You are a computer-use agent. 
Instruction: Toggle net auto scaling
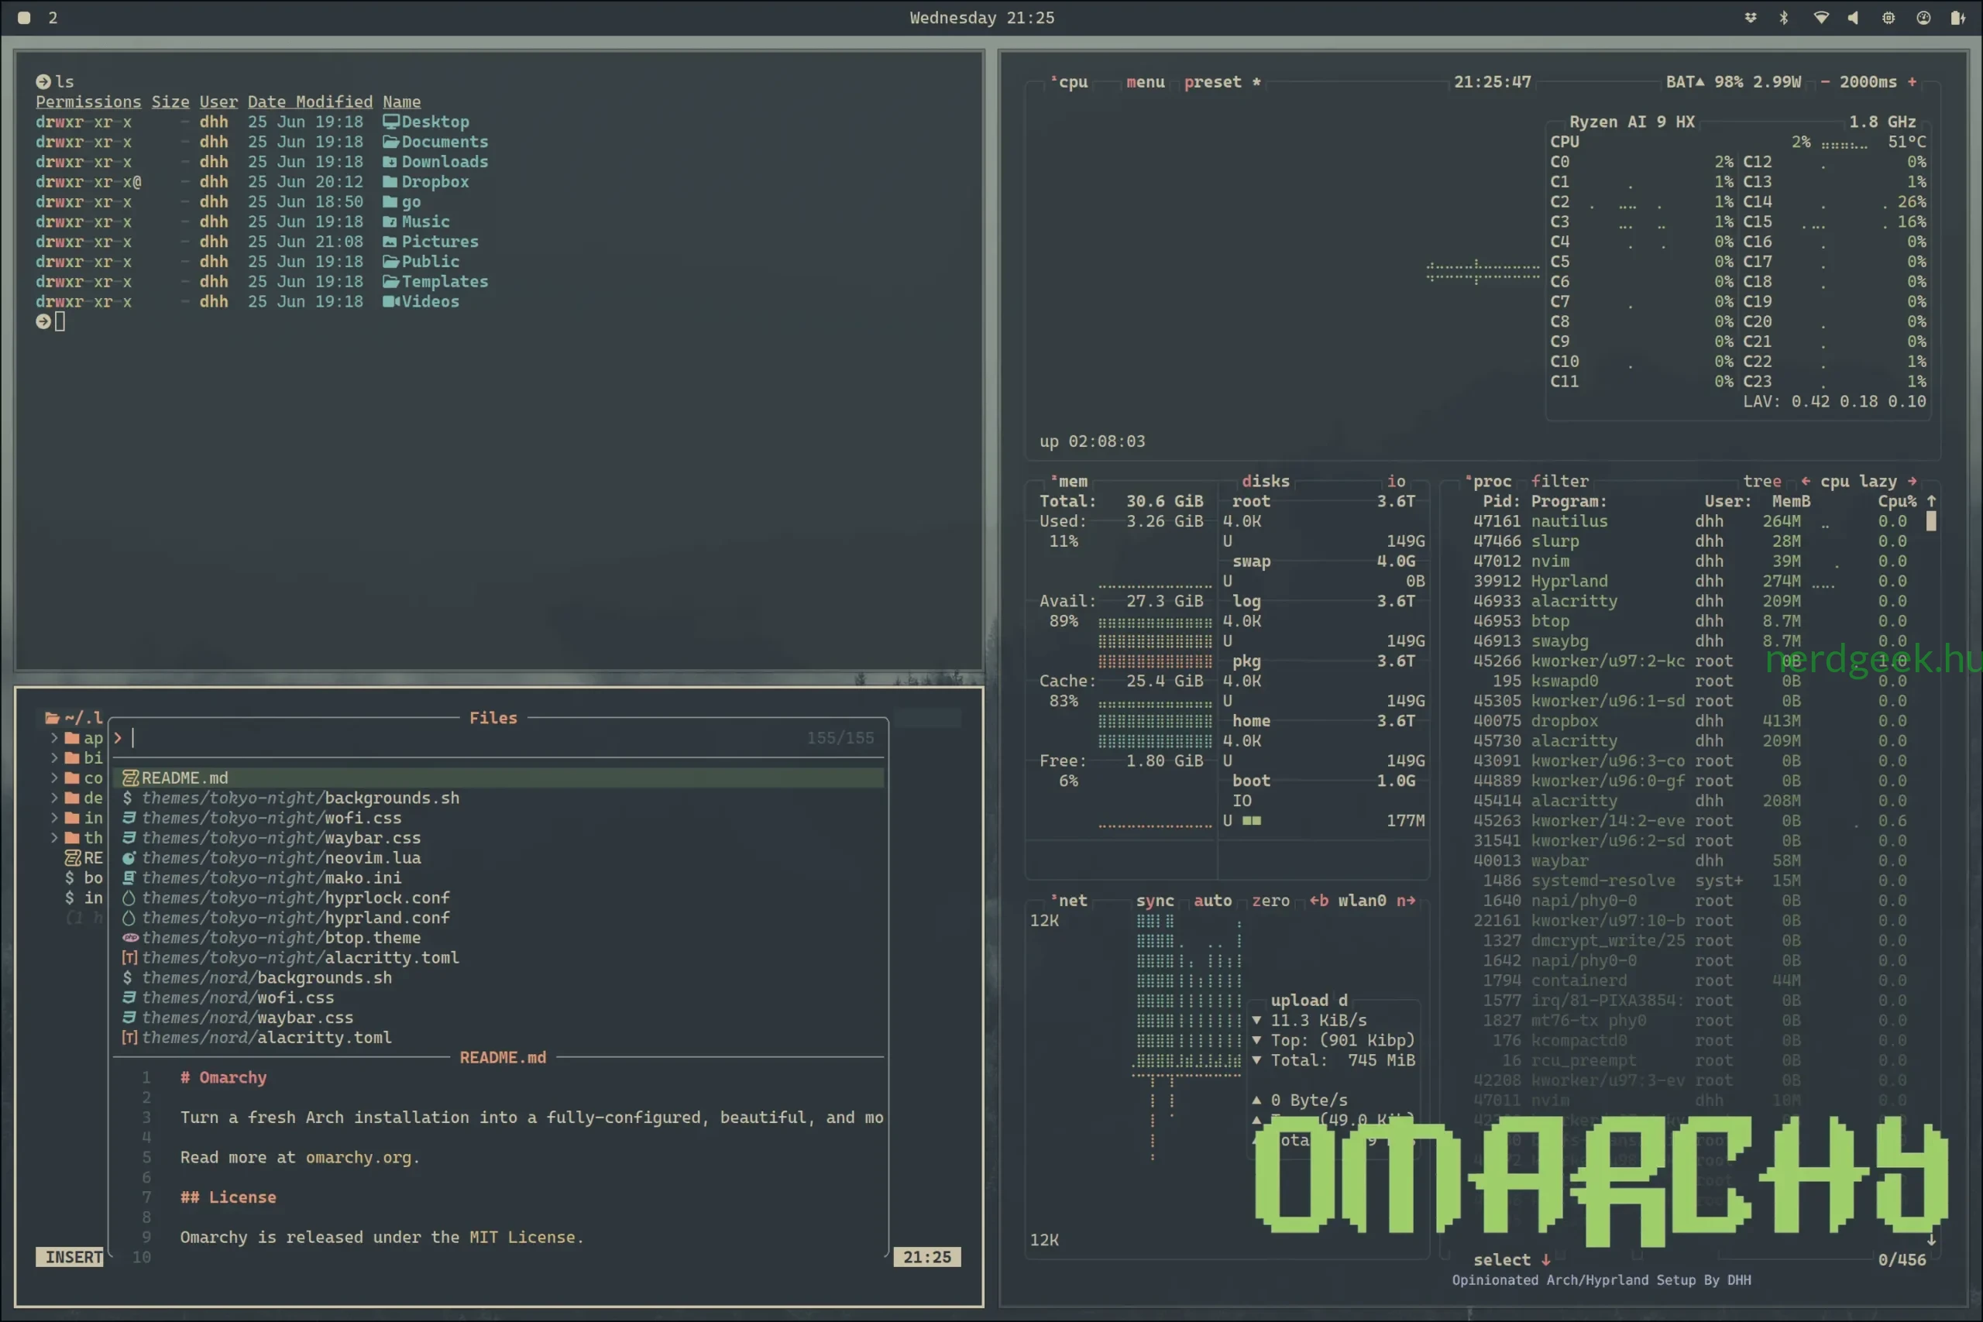tap(1212, 901)
